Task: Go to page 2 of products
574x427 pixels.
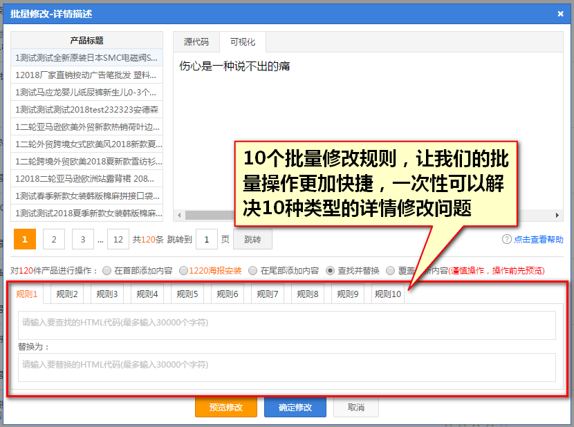Action: [x=53, y=240]
